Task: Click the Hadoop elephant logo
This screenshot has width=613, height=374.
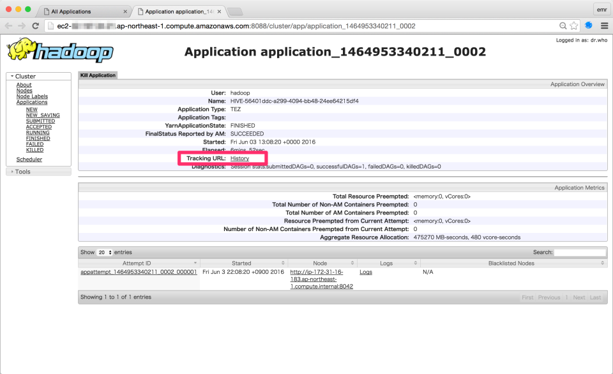Action: point(59,51)
